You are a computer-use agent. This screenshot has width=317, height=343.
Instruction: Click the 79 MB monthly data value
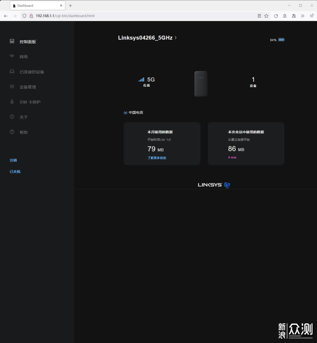point(155,149)
